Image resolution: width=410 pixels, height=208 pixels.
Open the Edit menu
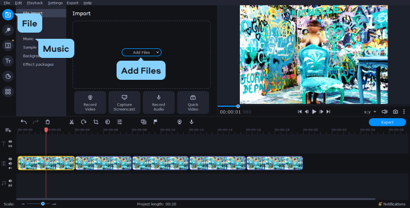(x=18, y=3)
